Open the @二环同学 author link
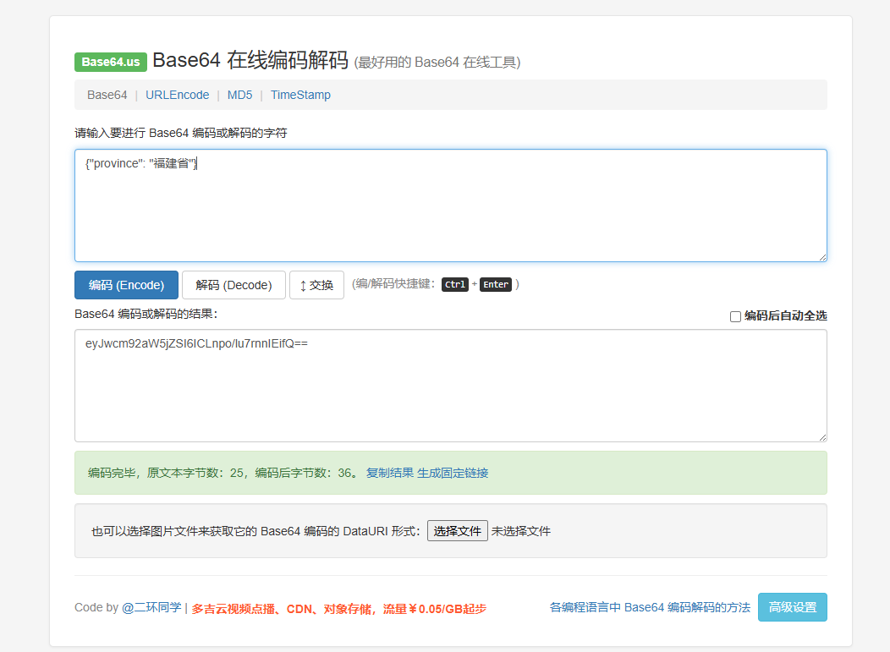The image size is (890, 652). [x=151, y=607]
